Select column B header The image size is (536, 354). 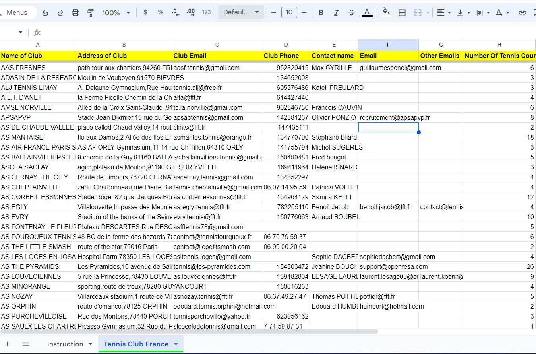point(124,45)
